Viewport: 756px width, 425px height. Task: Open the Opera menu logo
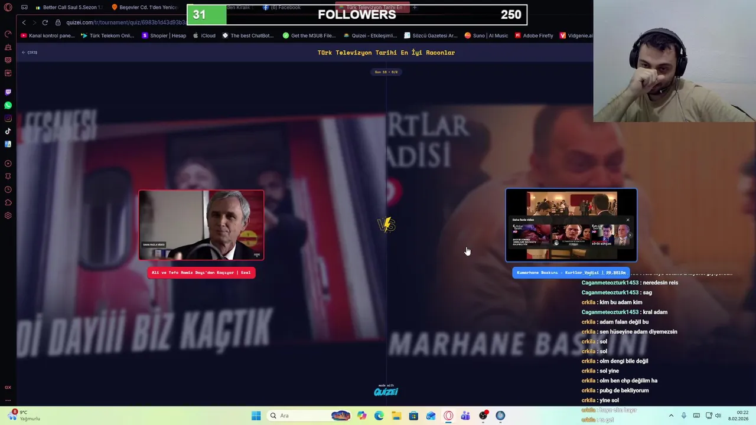coord(8,8)
